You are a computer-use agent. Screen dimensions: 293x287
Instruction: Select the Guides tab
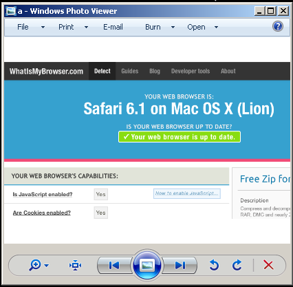[x=130, y=71]
